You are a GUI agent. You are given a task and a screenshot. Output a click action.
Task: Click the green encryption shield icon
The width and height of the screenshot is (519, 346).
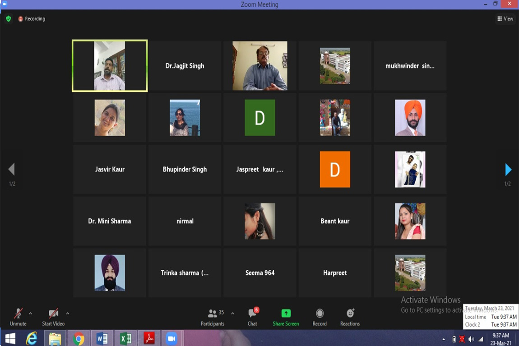8,19
